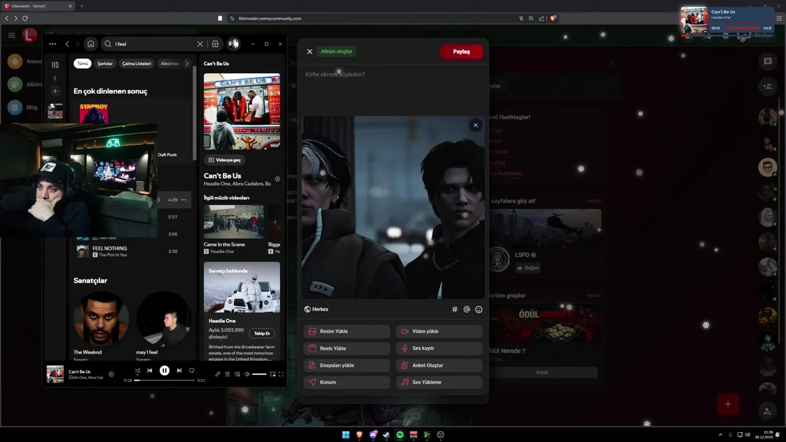
Task: Click Takip Et for Headie One
Action: pyautogui.click(x=262, y=333)
